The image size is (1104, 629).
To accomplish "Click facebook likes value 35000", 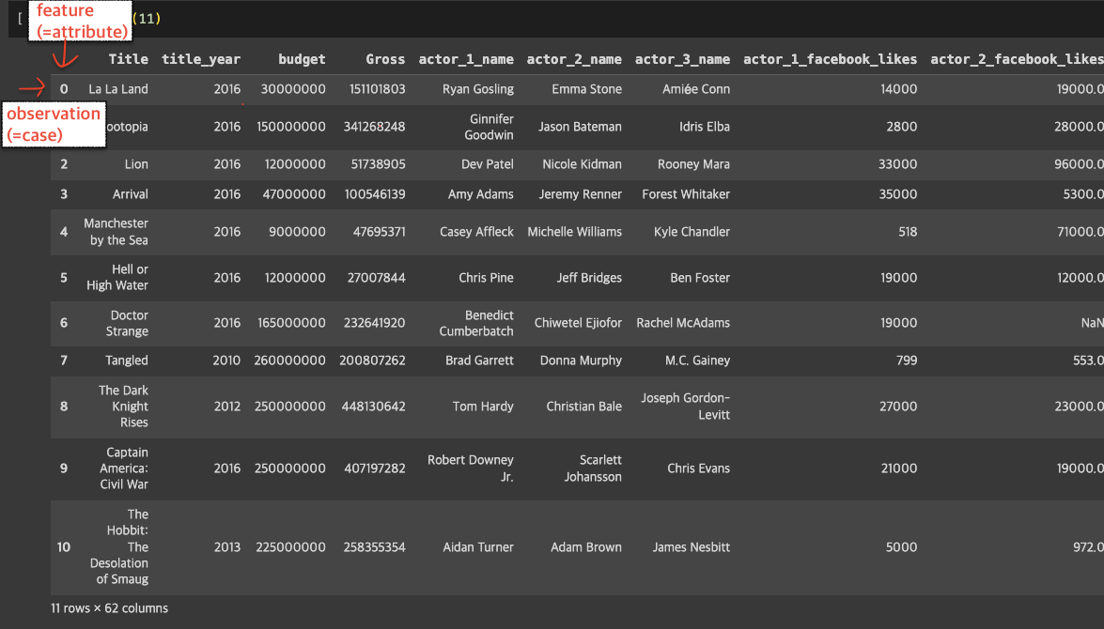I will [x=897, y=194].
